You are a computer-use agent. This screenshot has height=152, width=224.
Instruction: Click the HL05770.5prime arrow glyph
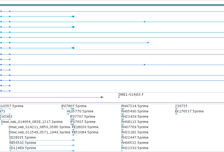tap(68, 114)
